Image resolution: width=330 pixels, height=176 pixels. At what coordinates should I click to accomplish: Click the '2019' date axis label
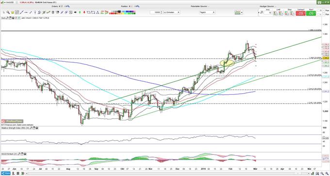pos(204,169)
